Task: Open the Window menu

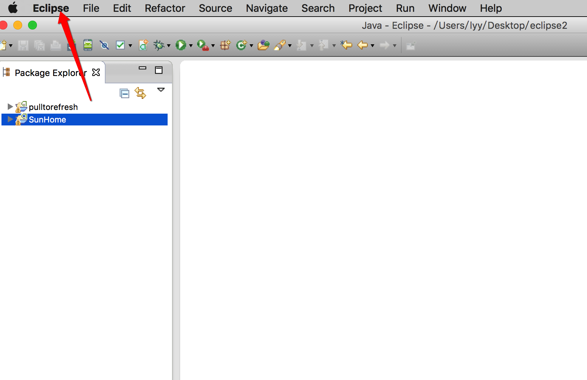Action: (447, 8)
